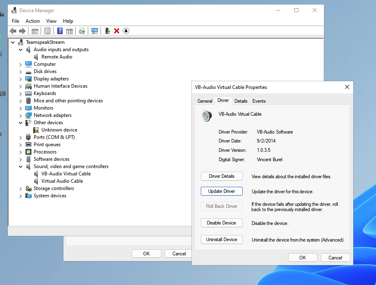Screen dimensions: 376x285
Task: Click the speaker icon beside Remote Audio
Action: click(36, 57)
